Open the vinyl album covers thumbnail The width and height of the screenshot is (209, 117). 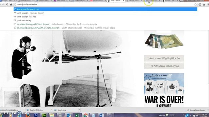164,41
